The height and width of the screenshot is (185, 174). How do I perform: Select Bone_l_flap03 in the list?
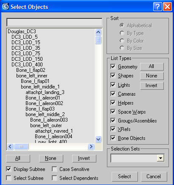(40, 109)
